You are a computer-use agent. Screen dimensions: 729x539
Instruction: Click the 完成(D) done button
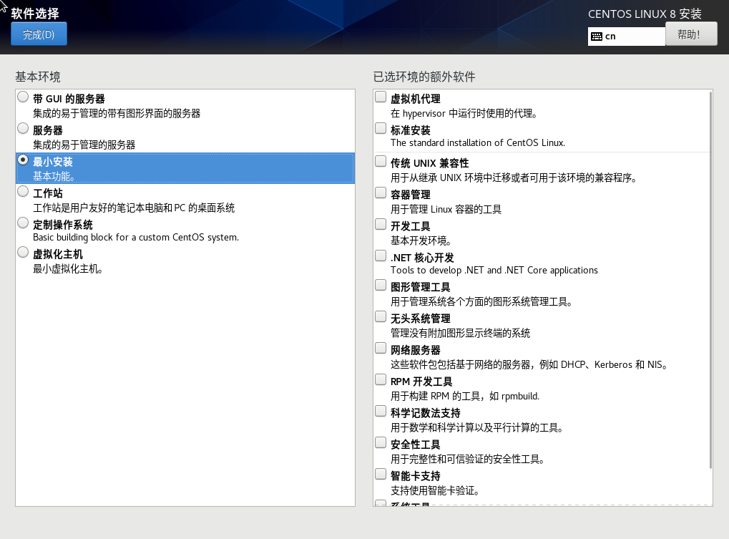pos(39,34)
